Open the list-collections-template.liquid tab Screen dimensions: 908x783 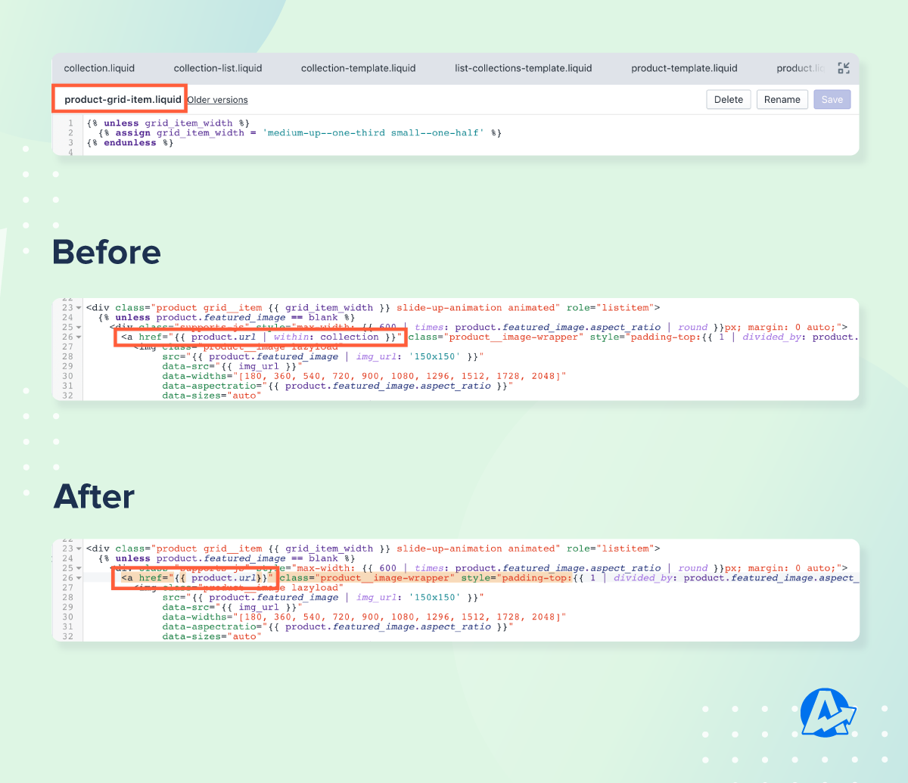point(524,68)
